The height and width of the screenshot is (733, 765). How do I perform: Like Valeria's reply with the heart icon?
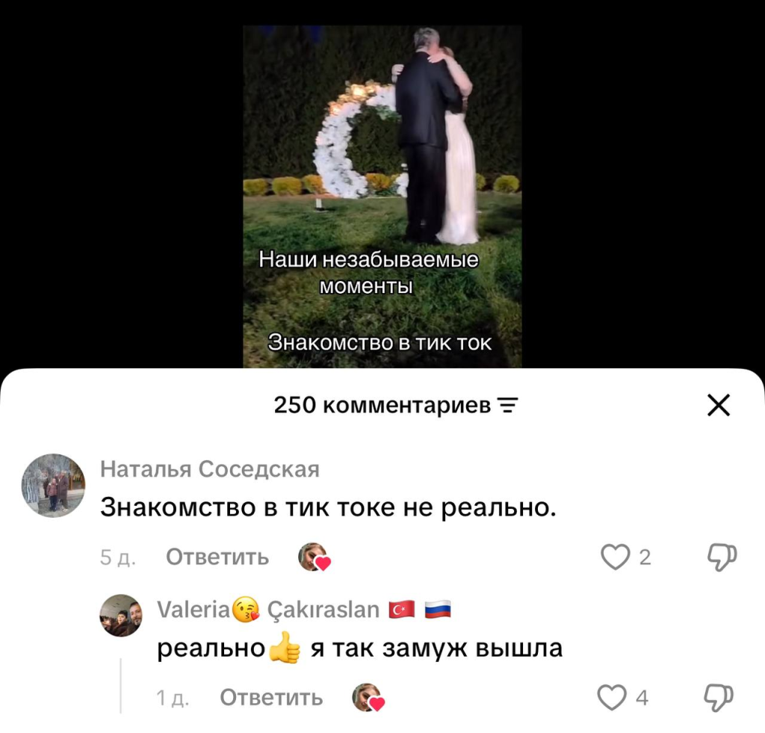tap(612, 697)
